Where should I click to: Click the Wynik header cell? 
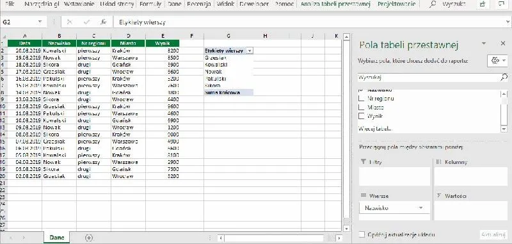163,43
